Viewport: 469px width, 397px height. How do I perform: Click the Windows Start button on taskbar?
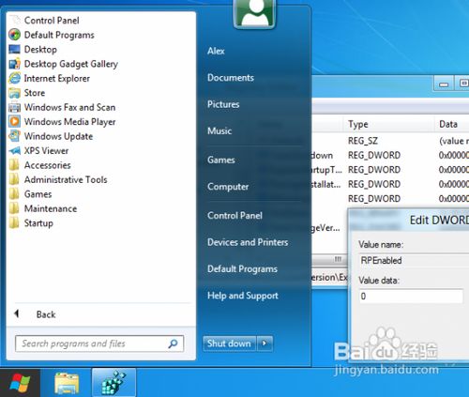20,383
